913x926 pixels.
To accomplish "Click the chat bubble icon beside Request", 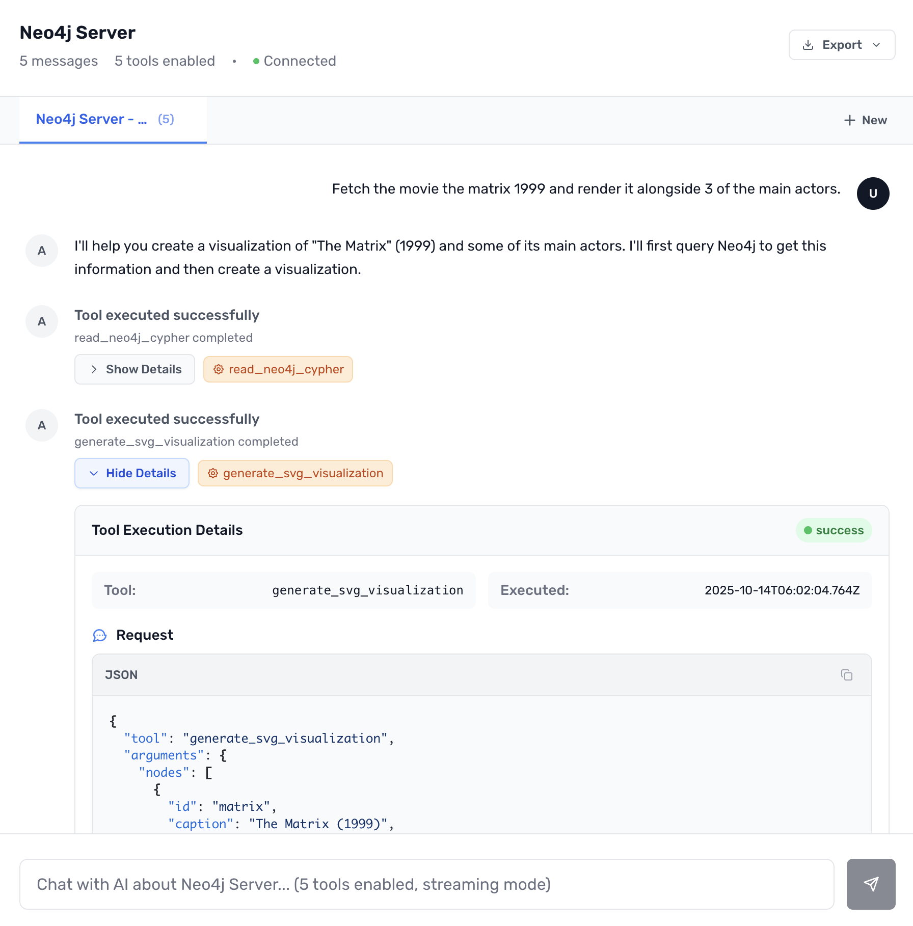I will (100, 635).
